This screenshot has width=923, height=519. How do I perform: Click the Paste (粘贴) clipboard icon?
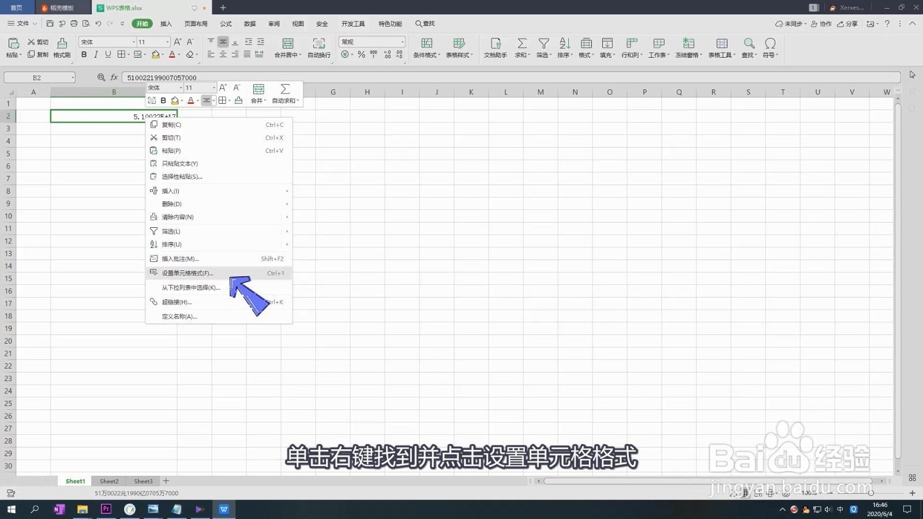point(13,43)
